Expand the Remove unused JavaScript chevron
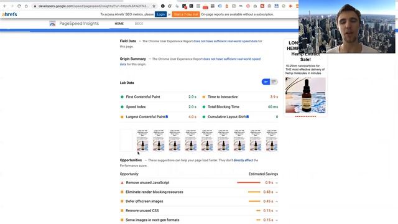Image resolution: width=398 pixels, height=224 pixels. point(277,183)
